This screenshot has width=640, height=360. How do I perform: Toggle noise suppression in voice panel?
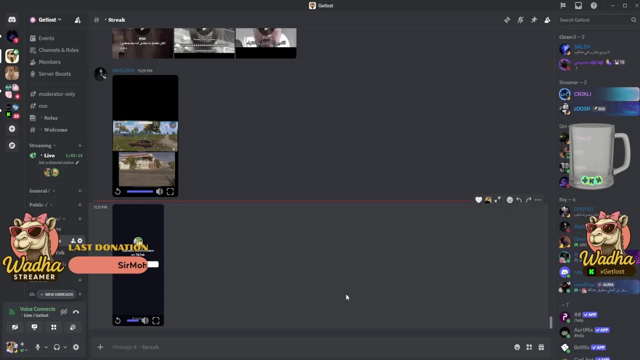click(x=64, y=312)
